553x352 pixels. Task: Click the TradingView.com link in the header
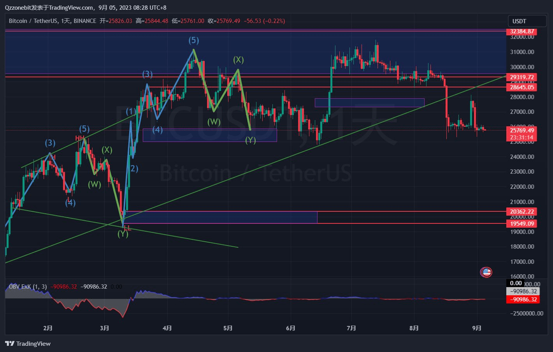pyautogui.click(x=70, y=7)
